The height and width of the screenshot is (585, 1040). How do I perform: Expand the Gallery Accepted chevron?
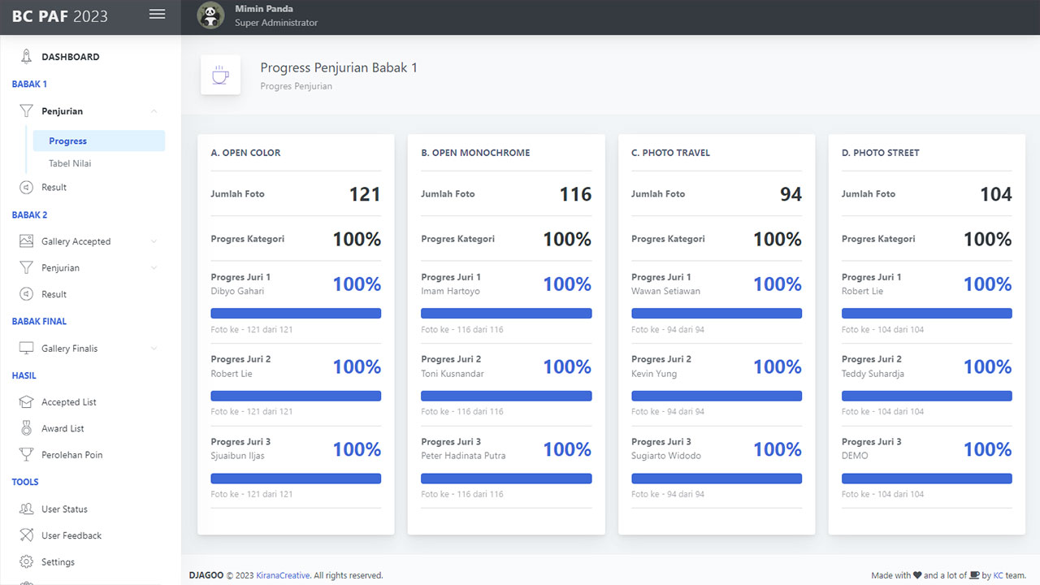click(154, 241)
